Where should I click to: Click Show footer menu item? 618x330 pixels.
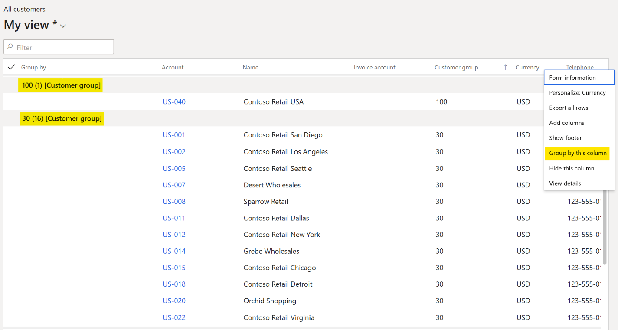point(579,138)
